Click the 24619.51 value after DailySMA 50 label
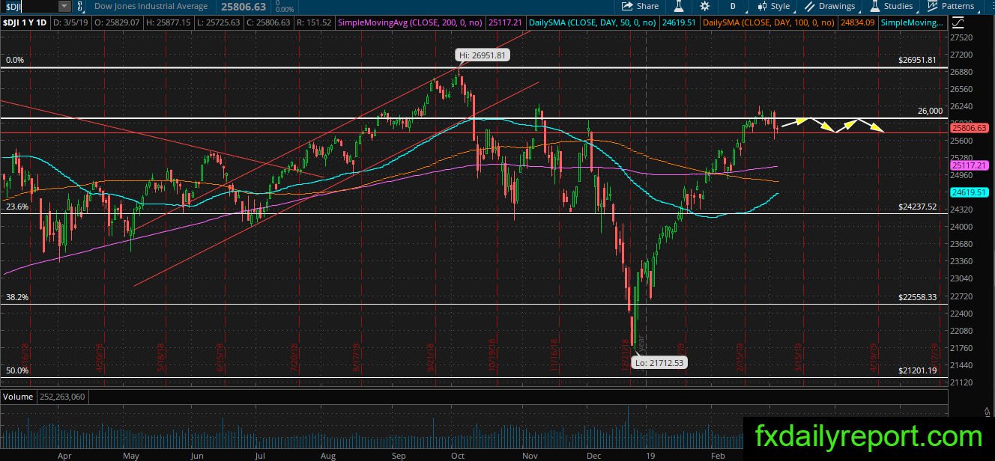The height and width of the screenshot is (461, 995). point(679,23)
